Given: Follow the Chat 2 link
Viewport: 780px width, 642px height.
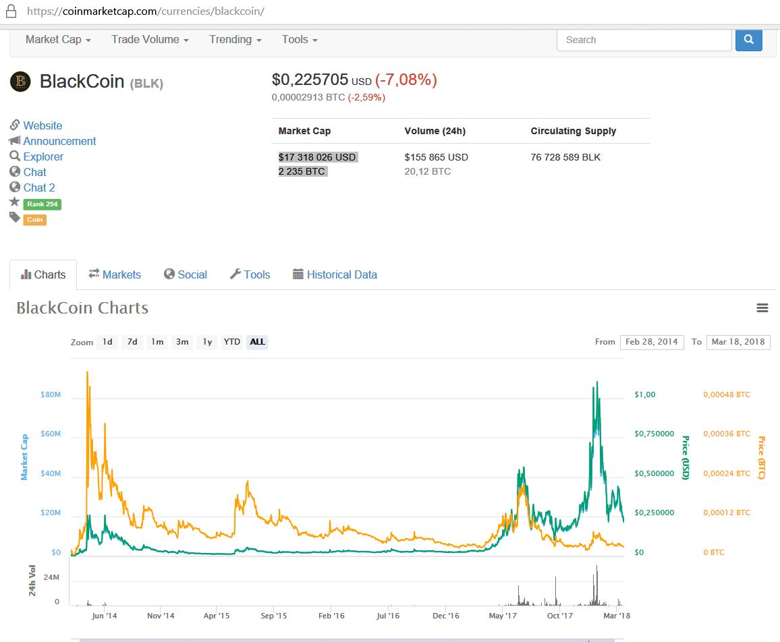Looking at the screenshot, I should click(x=39, y=187).
